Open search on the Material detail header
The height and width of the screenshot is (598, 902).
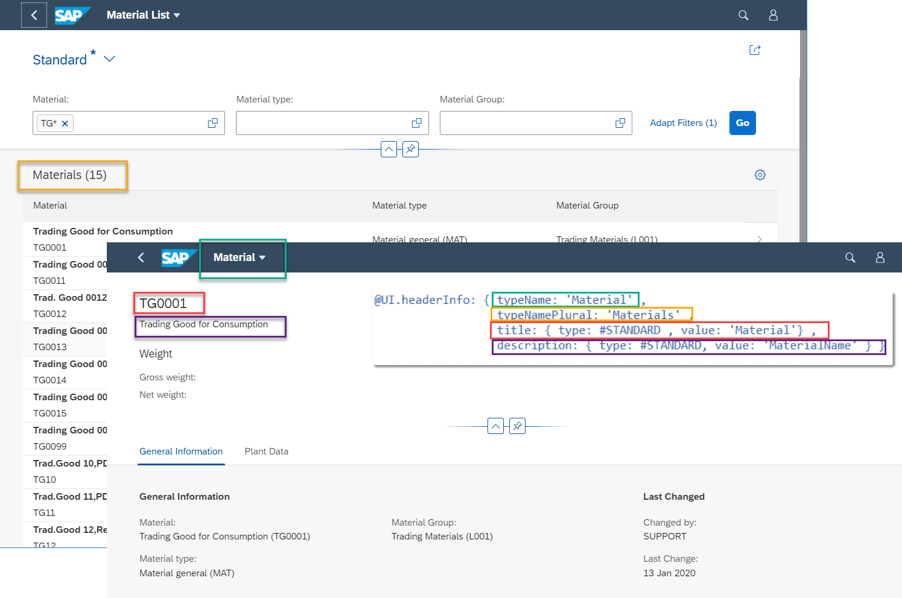pos(850,257)
